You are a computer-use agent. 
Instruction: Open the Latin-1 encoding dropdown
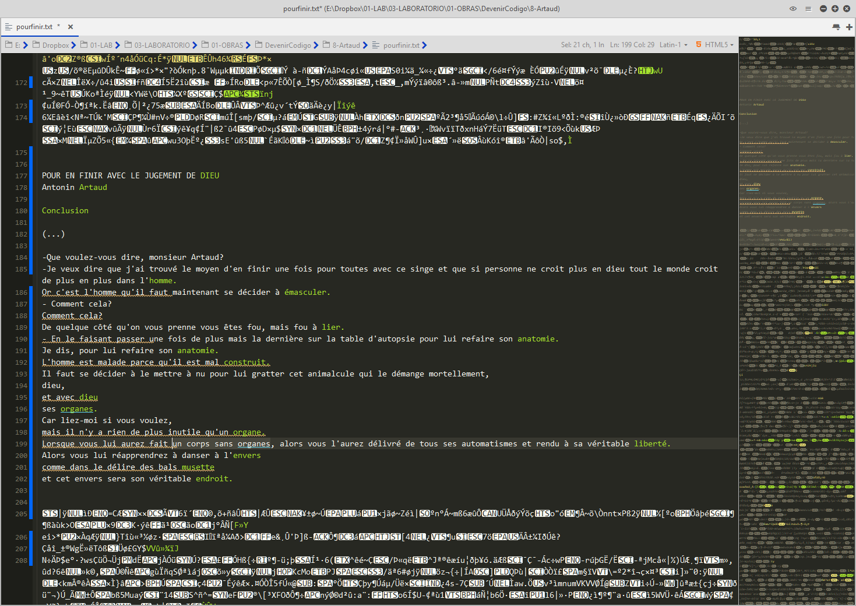point(673,45)
